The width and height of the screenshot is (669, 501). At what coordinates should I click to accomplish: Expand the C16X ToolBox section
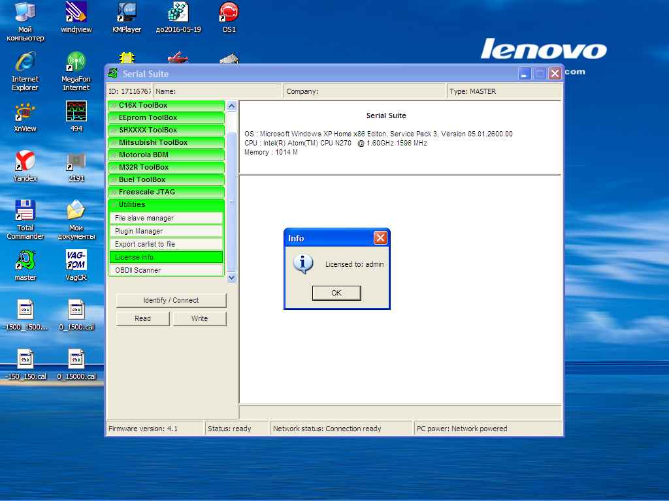pyautogui.click(x=167, y=105)
